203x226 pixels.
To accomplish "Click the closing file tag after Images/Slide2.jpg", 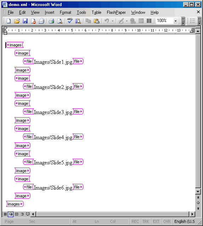I will pos(78,86).
